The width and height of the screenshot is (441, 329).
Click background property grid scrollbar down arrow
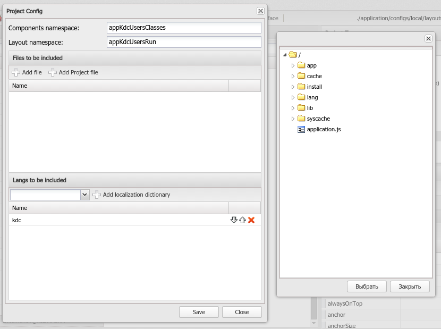tap(314, 323)
